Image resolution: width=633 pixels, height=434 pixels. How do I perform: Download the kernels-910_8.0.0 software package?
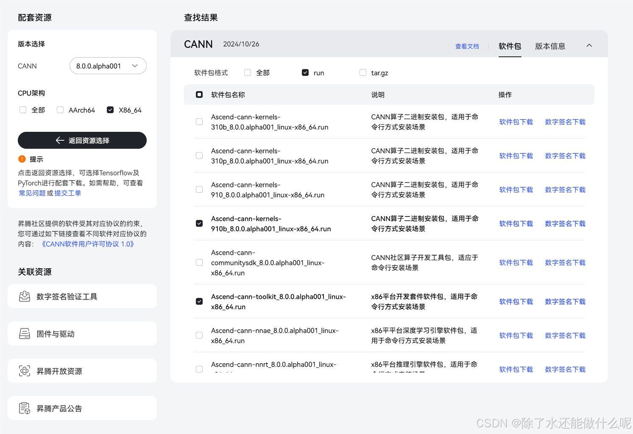(x=516, y=189)
